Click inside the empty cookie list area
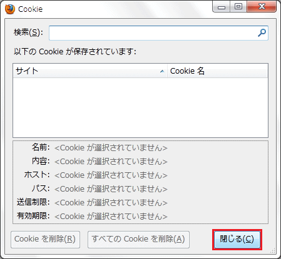 (x=140, y=107)
